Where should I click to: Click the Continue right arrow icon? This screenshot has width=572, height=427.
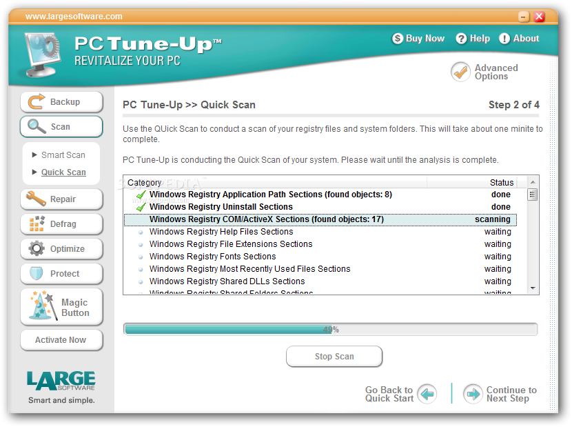click(473, 394)
